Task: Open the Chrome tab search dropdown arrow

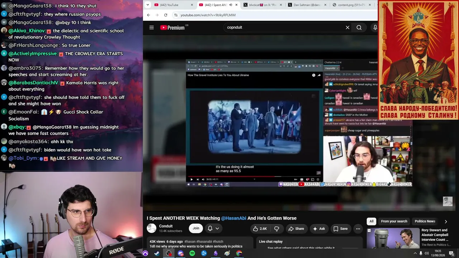Action: [148, 5]
